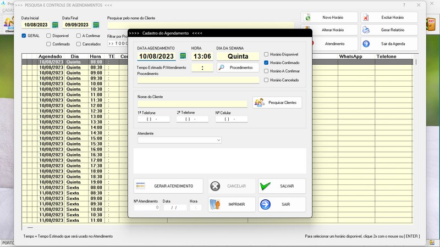Check Horário Cancelado option
Image resolution: width=440 pixels, height=247 pixels.
coord(266,80)
